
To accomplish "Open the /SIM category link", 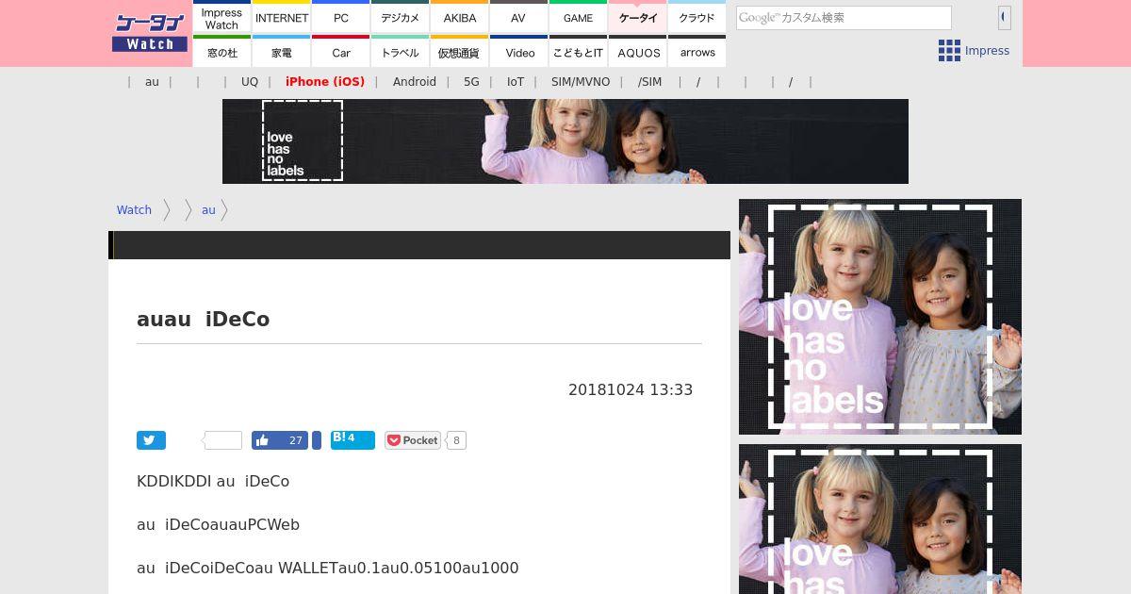I will click(x=649, y=82).
